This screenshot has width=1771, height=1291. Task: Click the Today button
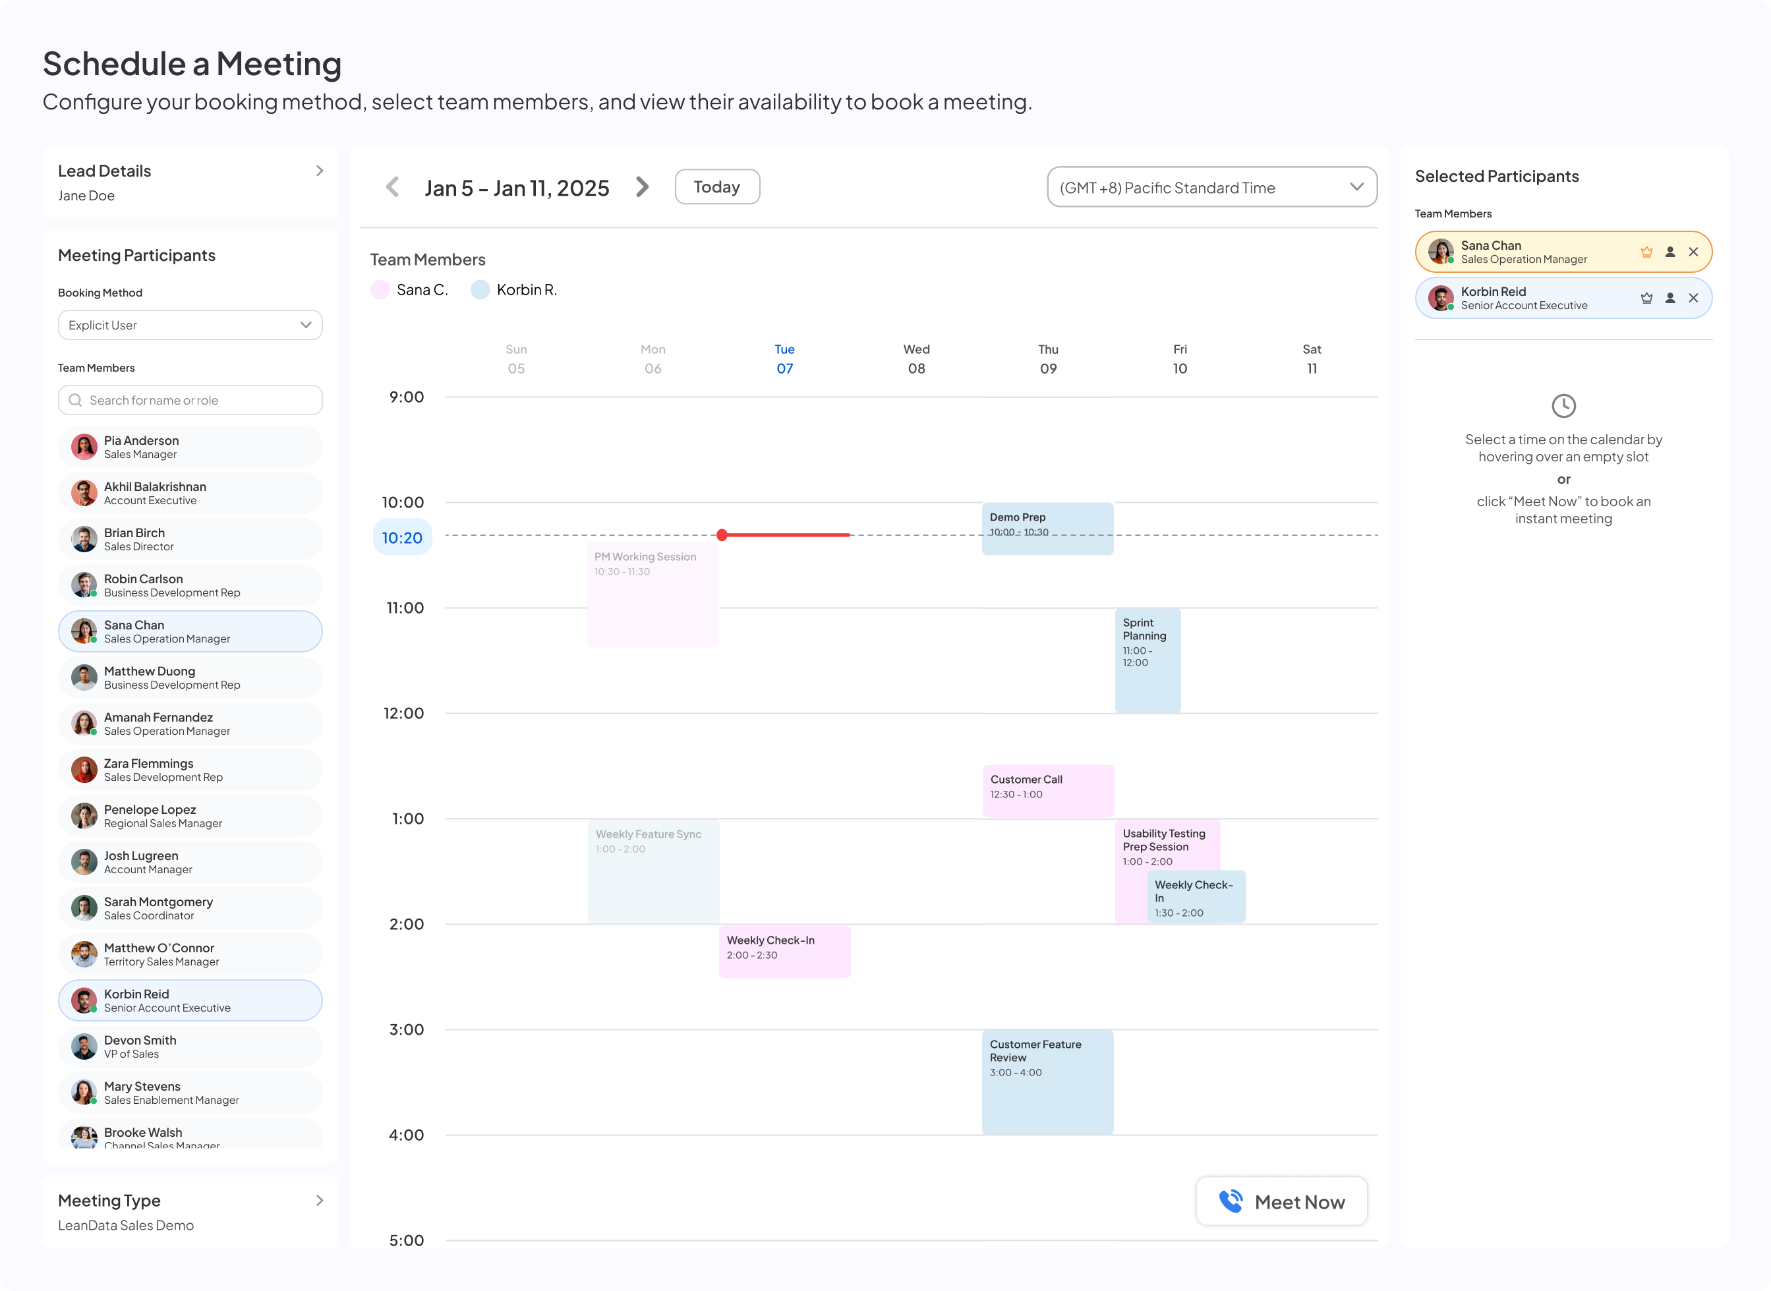coord(716,186)
